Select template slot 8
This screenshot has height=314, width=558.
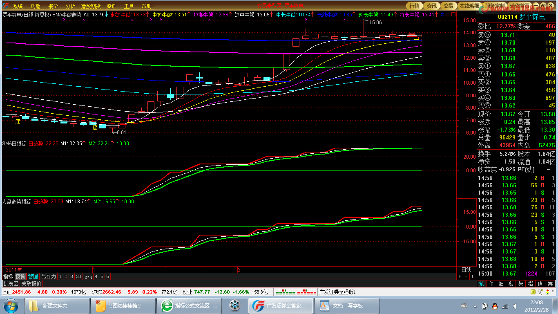point(71,276)
